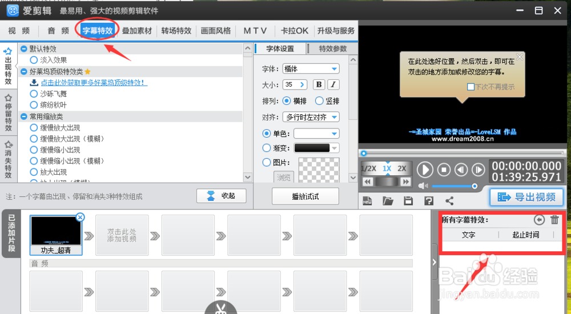Select the 沙砾飞舞 effect
This screenshot has width=571, height=314.
[x=34, y=94]
